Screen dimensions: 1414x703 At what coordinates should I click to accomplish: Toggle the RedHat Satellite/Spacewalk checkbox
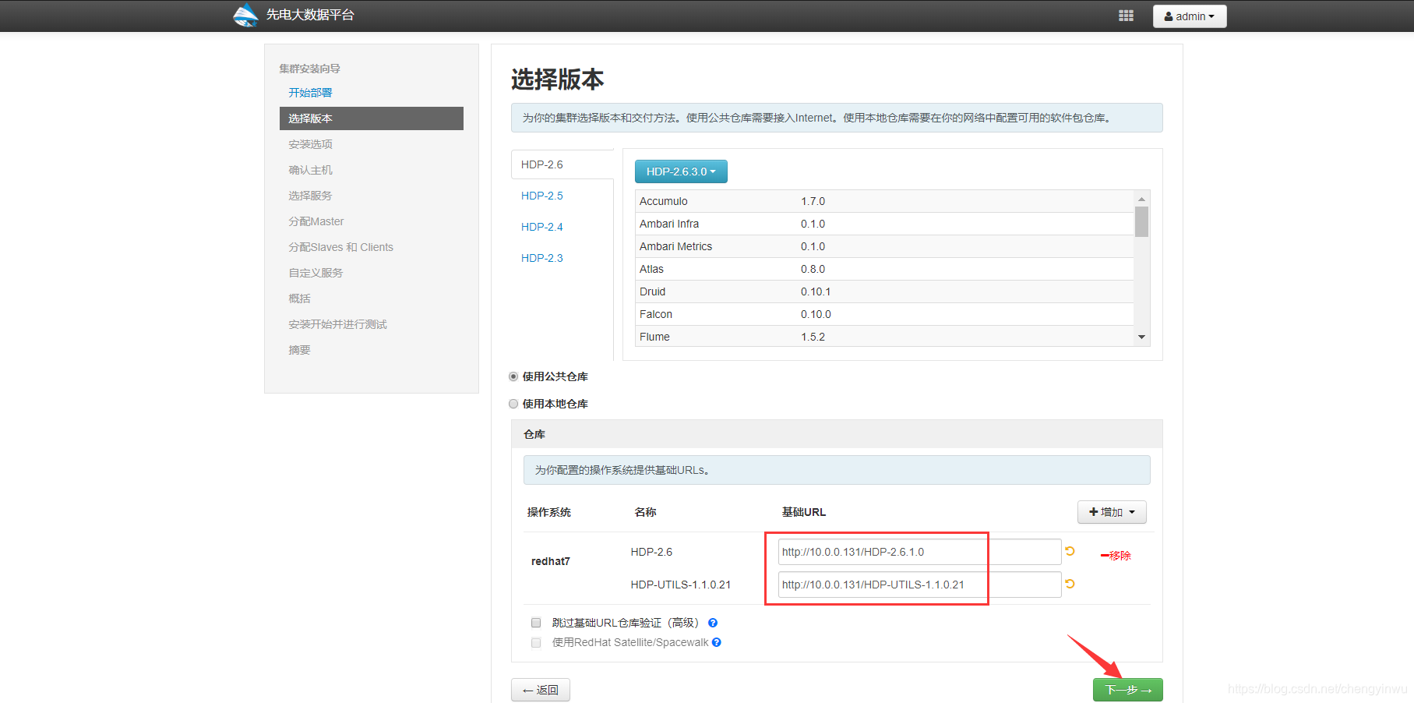tap(536, 642)
